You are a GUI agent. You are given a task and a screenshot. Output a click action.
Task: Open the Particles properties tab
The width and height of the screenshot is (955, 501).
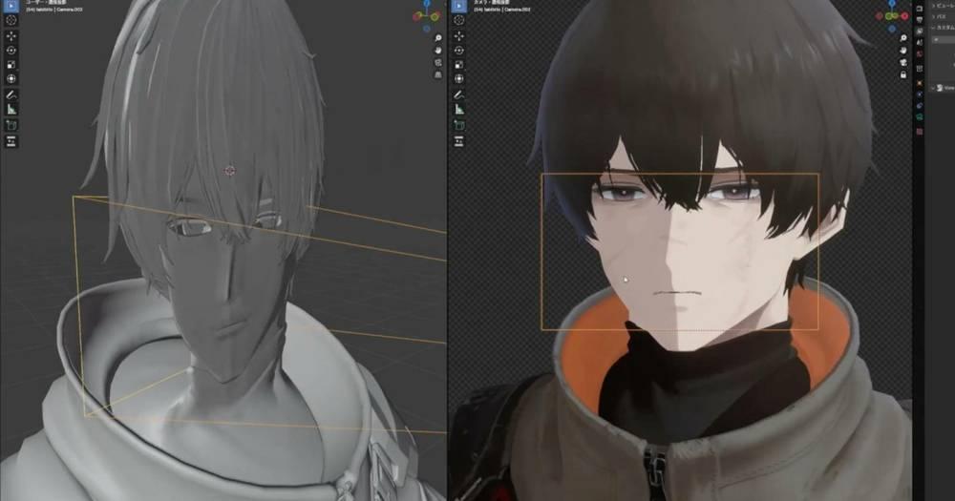pos(920,94)
